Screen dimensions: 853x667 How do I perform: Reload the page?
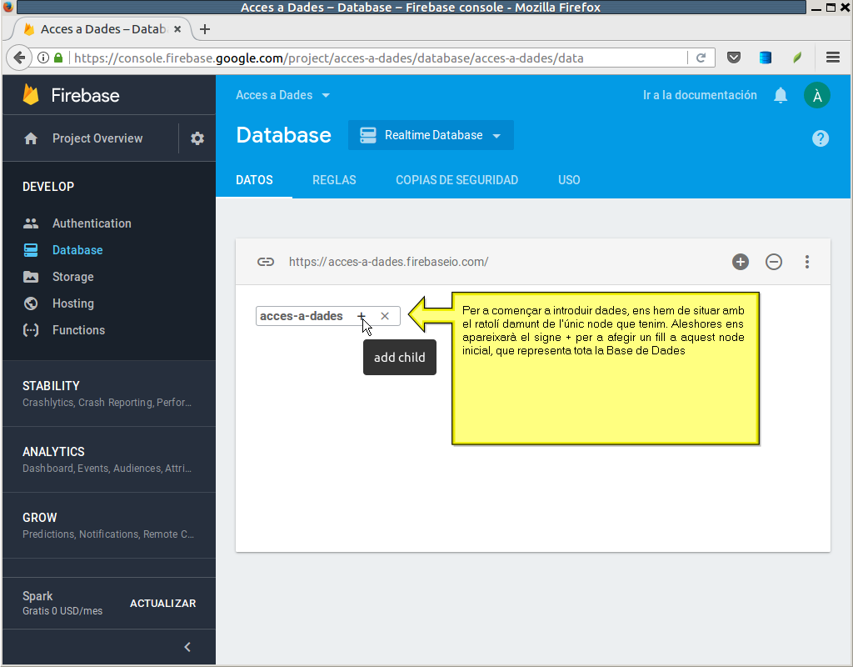[x=701, y=58]
